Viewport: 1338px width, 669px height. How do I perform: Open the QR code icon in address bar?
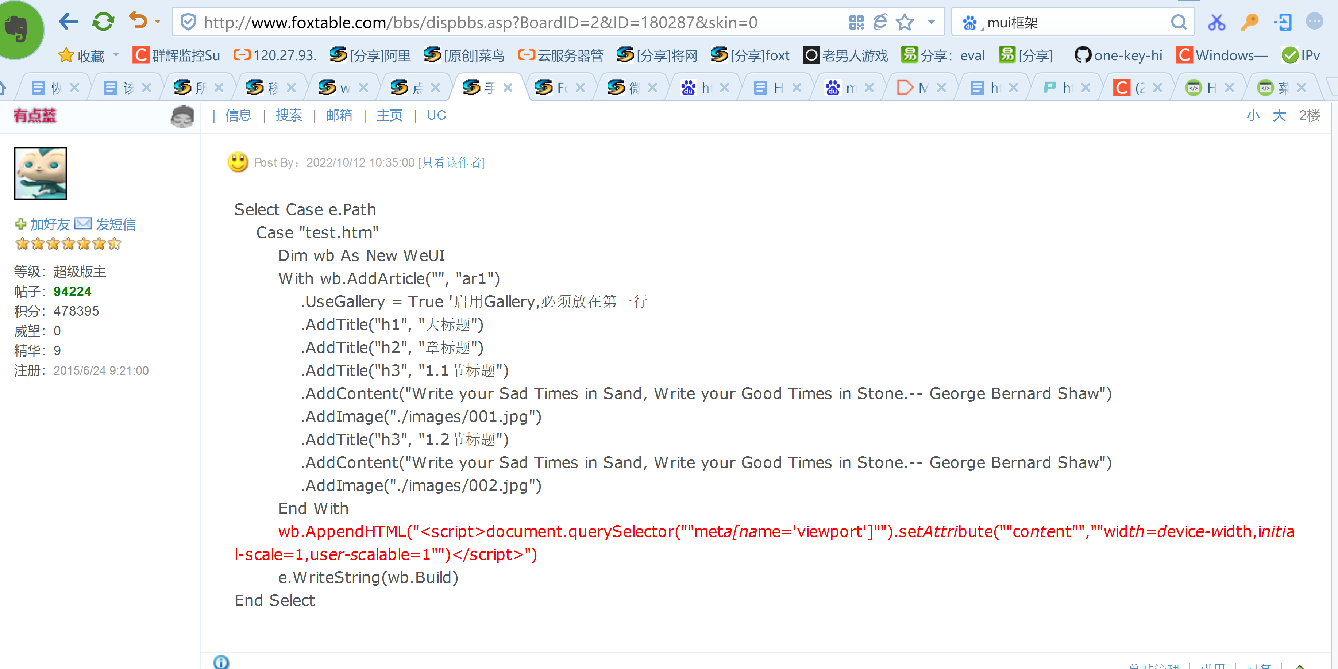point(856,22)
